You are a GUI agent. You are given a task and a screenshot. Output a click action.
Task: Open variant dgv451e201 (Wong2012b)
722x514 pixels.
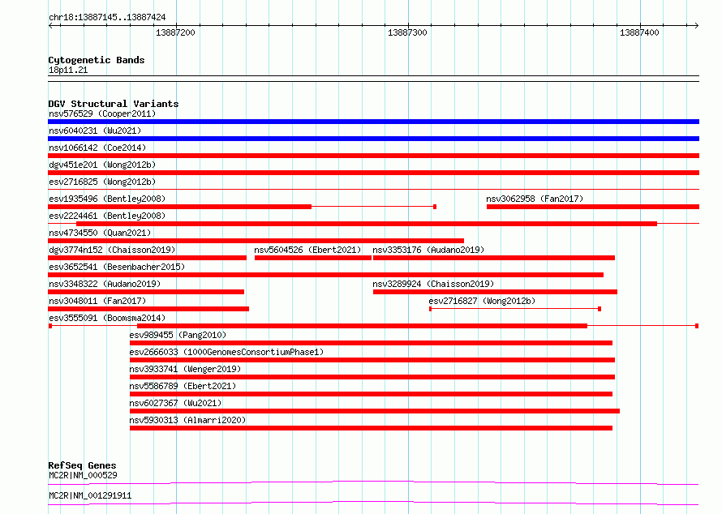pos(102,165)
